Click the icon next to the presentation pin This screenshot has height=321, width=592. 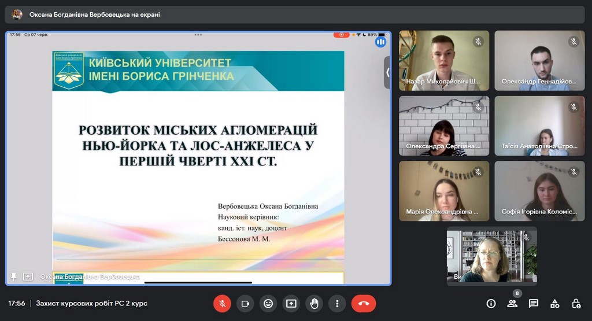[28, 276]
